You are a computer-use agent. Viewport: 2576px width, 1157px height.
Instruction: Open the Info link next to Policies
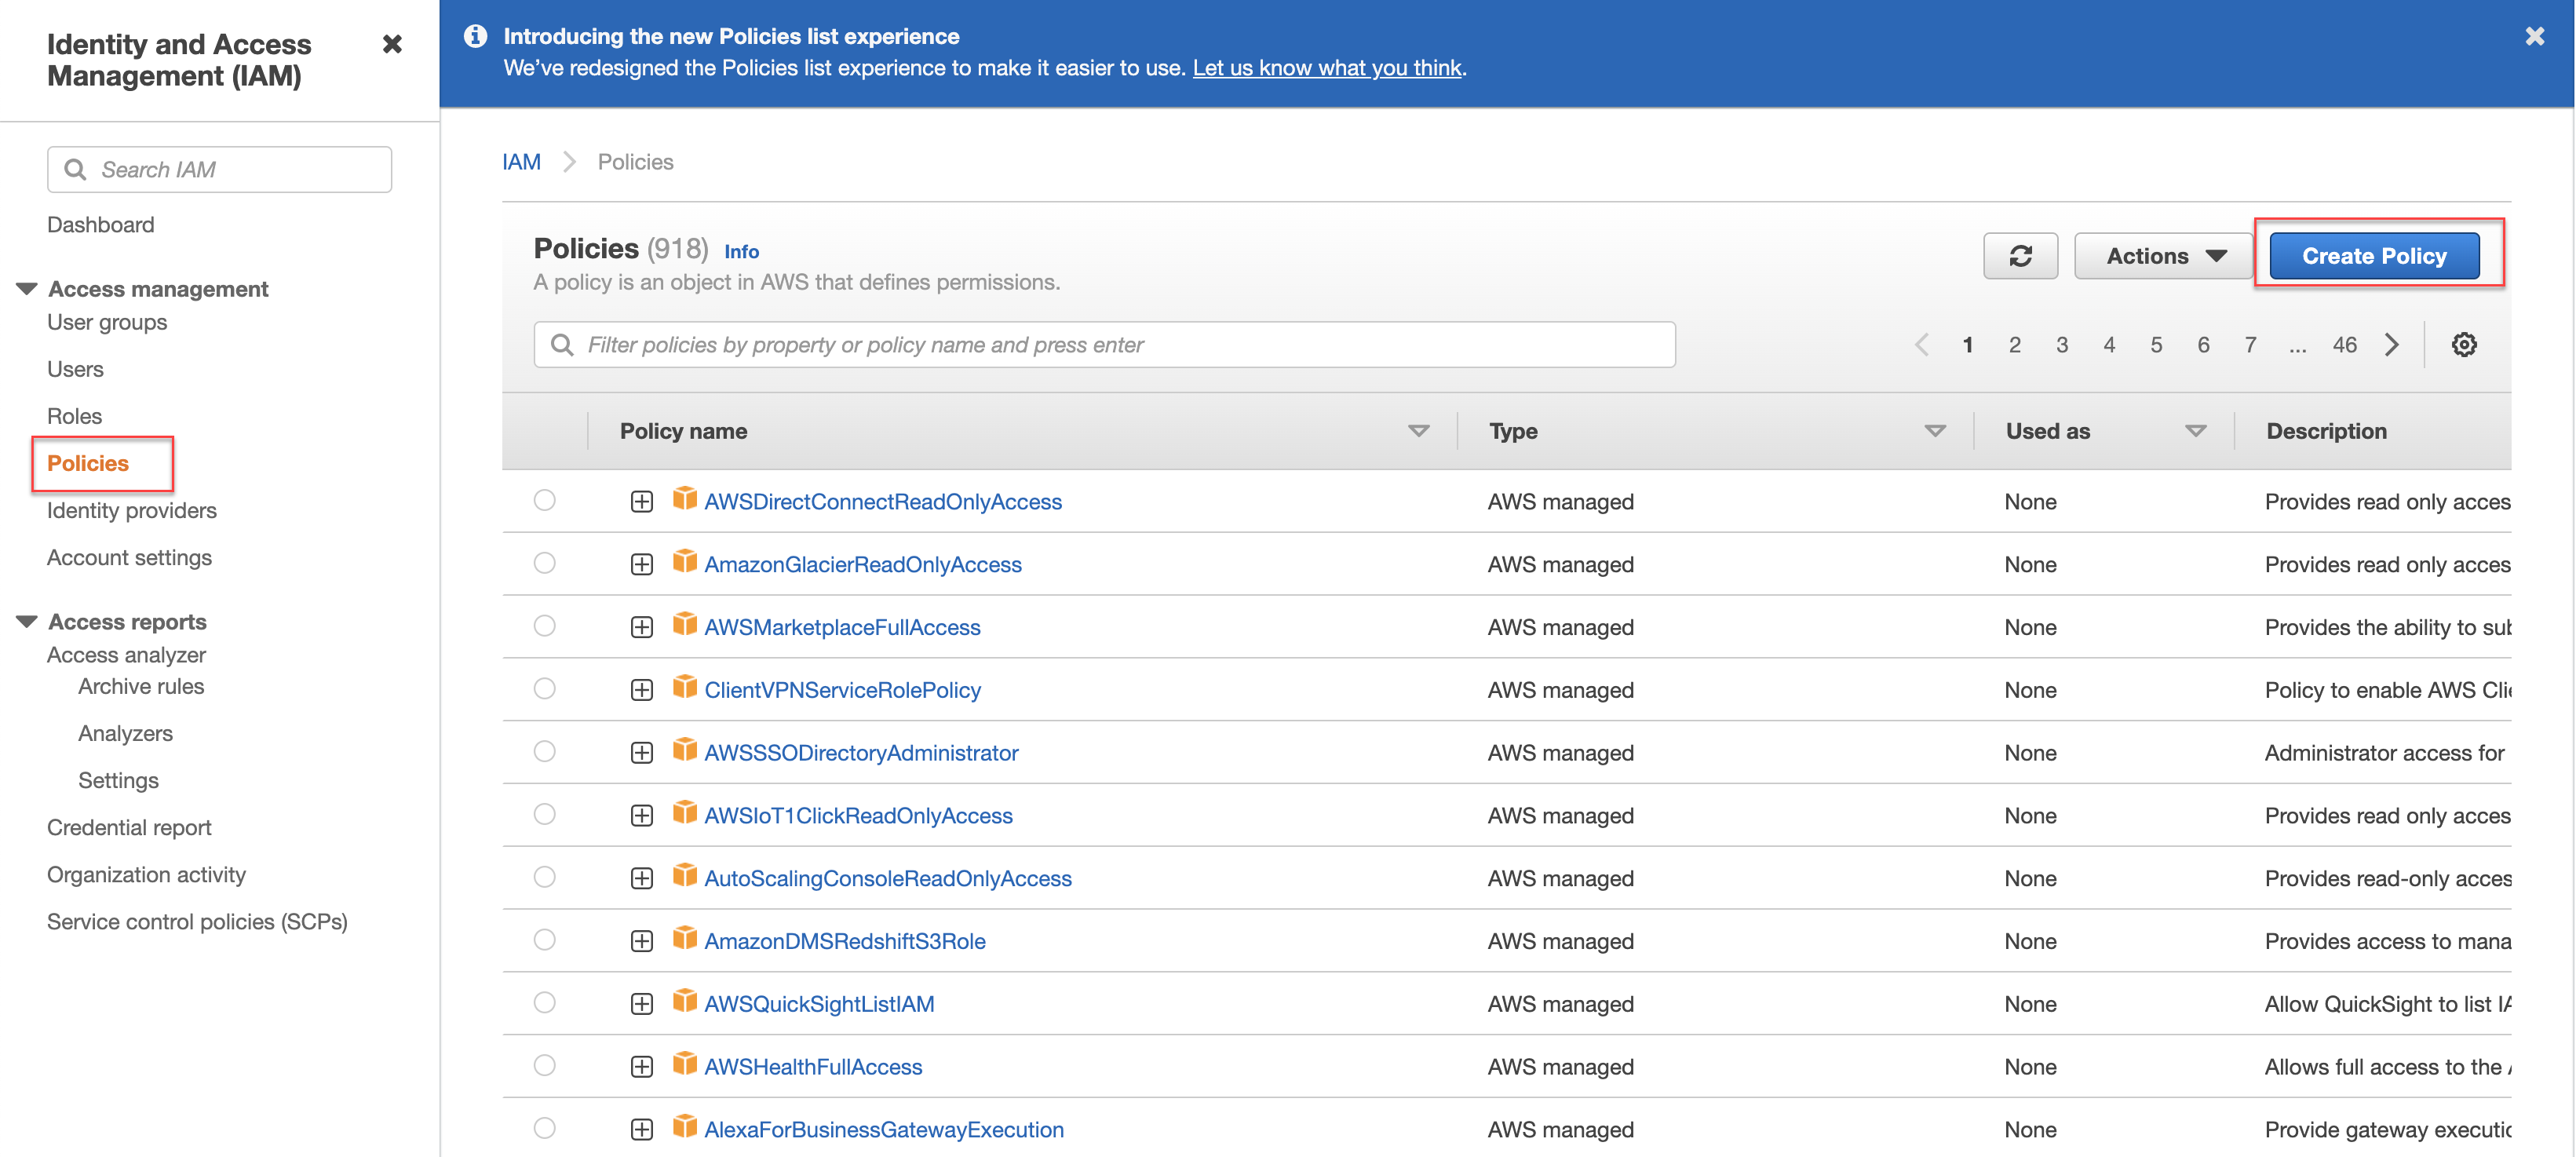click(x=741, y=252)
